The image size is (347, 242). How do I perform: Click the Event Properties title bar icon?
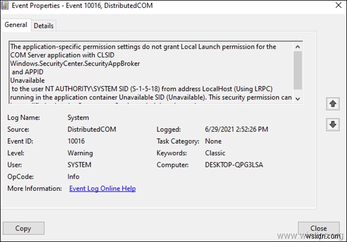5,5
